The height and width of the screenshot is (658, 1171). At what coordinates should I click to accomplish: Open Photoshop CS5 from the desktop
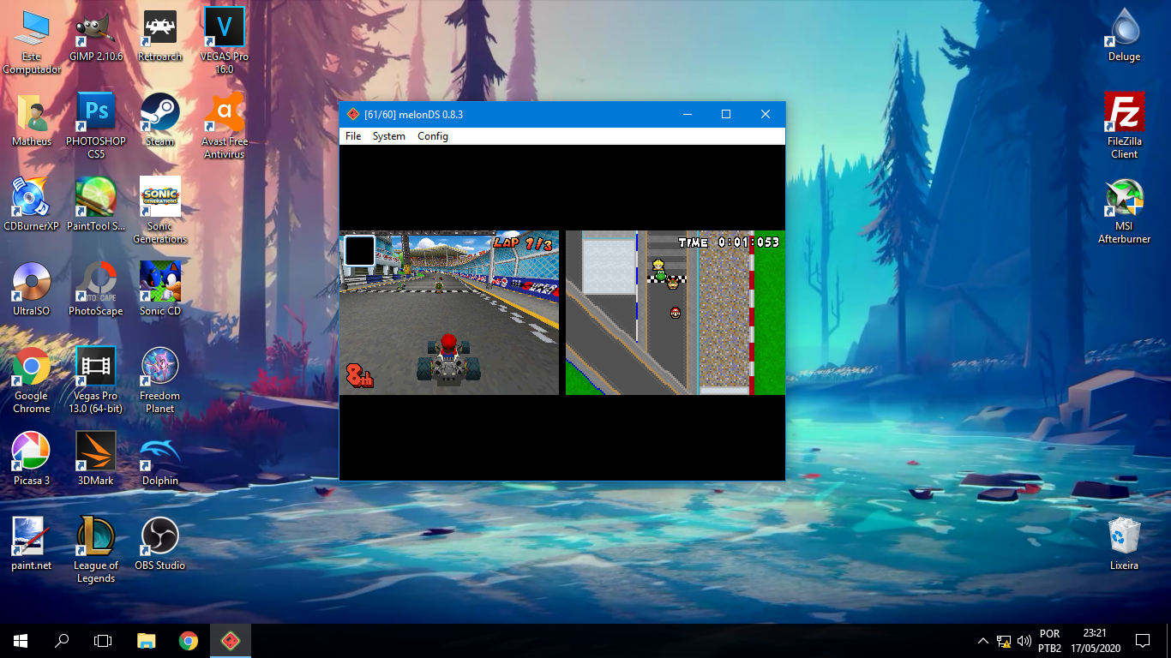(95, 111)
